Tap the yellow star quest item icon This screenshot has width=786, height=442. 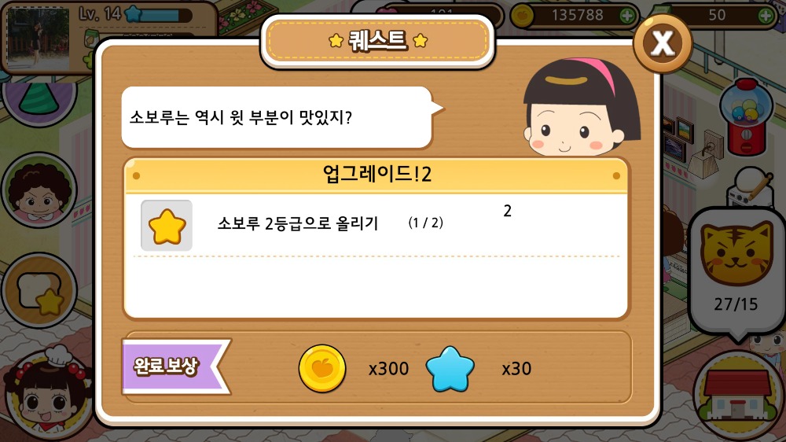click(167, 226)
